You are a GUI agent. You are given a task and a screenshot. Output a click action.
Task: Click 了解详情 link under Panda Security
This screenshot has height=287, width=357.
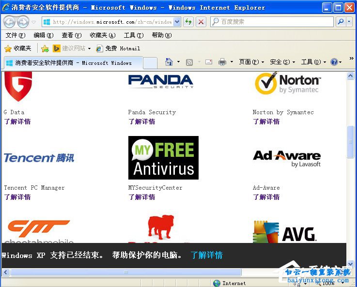pos(141,121)
